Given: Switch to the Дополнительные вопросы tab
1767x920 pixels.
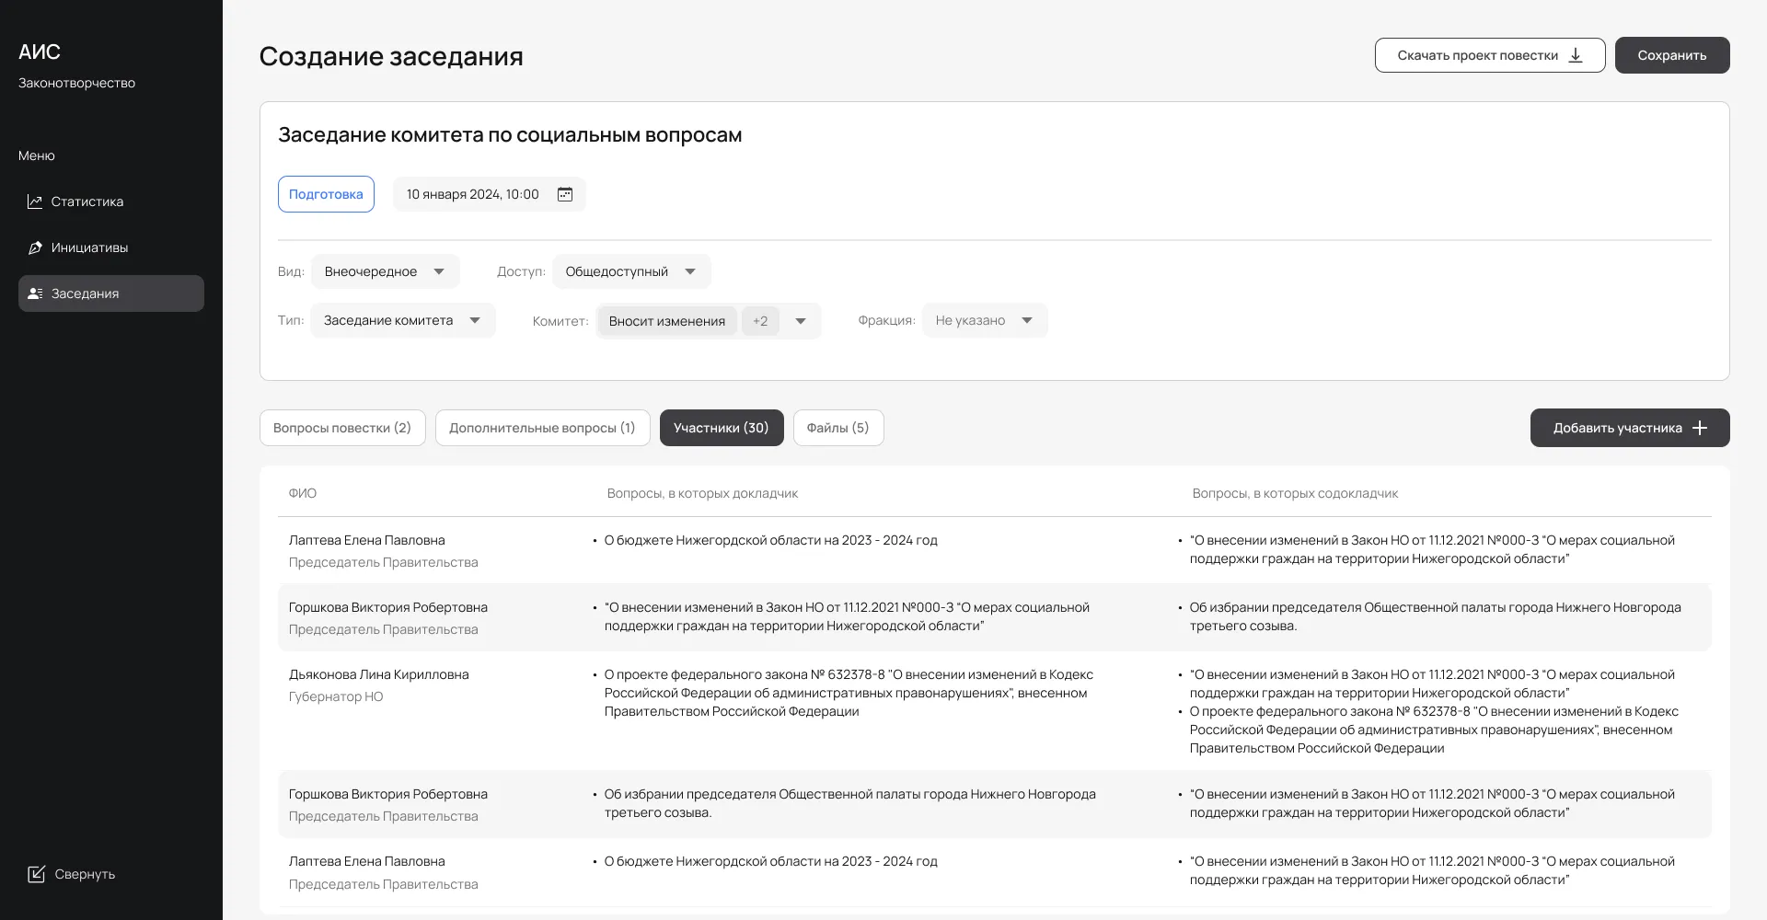Looking at the screenshot, I should pyautogui.click(x=542, y=427).
